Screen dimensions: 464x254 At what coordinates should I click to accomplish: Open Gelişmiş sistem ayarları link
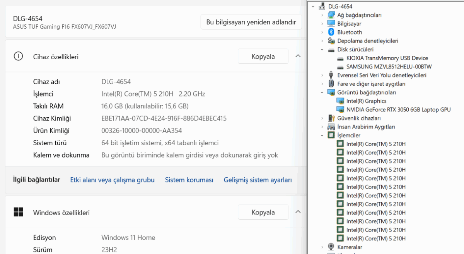pyautogui.click(x=258, y=180)
